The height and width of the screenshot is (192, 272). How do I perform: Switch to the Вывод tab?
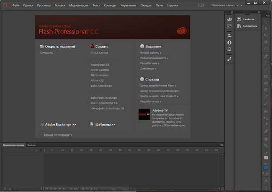[x=31, y=145]
